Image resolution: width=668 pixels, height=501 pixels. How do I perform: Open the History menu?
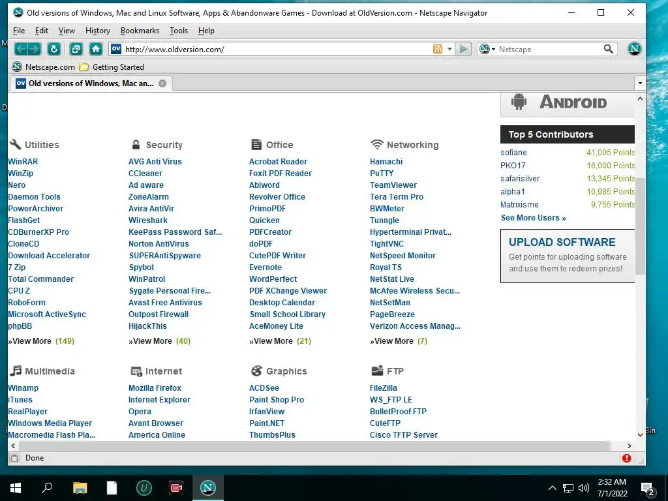pyautogui.click(x=98, y=31)
